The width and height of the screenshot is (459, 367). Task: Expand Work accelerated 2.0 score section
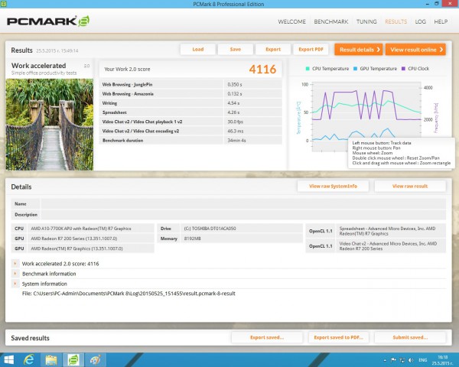coord(15,263)
